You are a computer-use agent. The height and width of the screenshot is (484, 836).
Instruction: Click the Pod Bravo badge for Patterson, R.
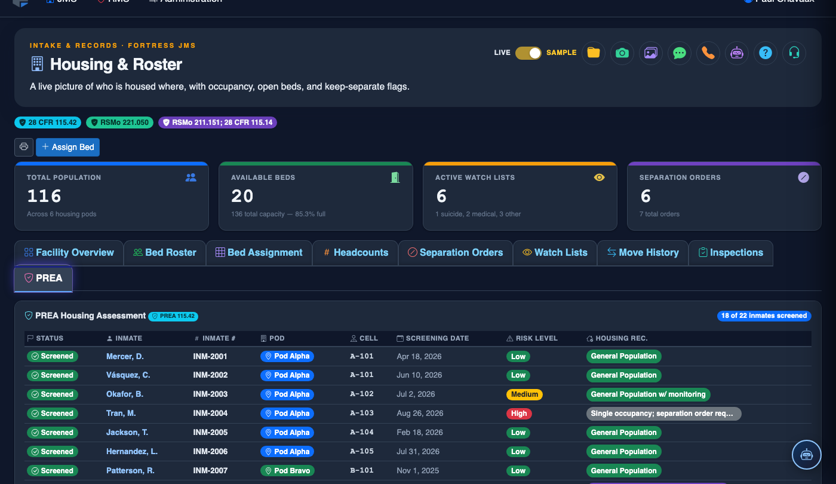[x=288, y=471]
